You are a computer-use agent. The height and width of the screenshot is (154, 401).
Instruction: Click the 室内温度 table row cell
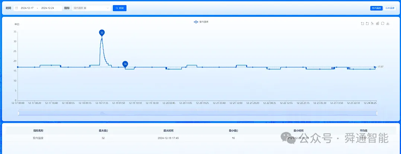pyautogui.click(x=38, y=138)
